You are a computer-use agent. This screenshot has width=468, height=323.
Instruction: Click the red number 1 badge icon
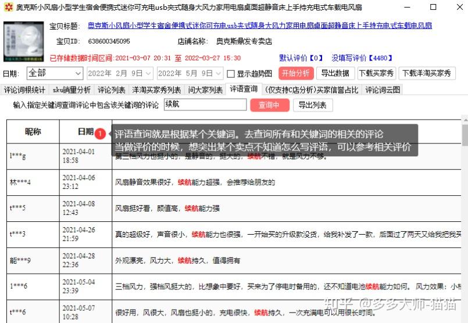(100, 133)
